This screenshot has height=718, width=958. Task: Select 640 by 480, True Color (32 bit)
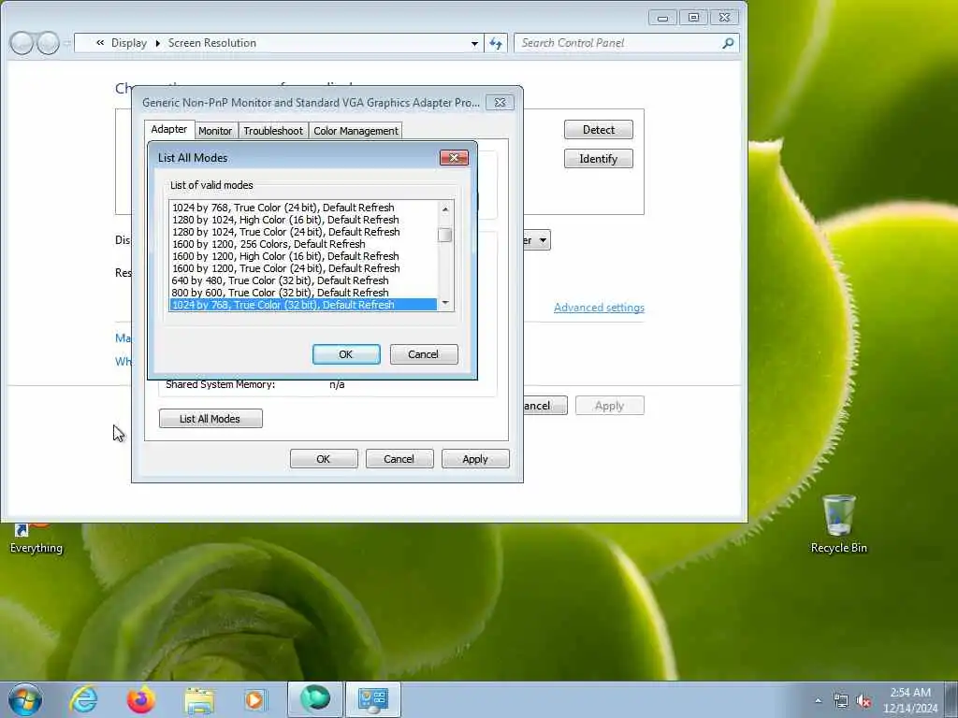click(x=303, y=280)
